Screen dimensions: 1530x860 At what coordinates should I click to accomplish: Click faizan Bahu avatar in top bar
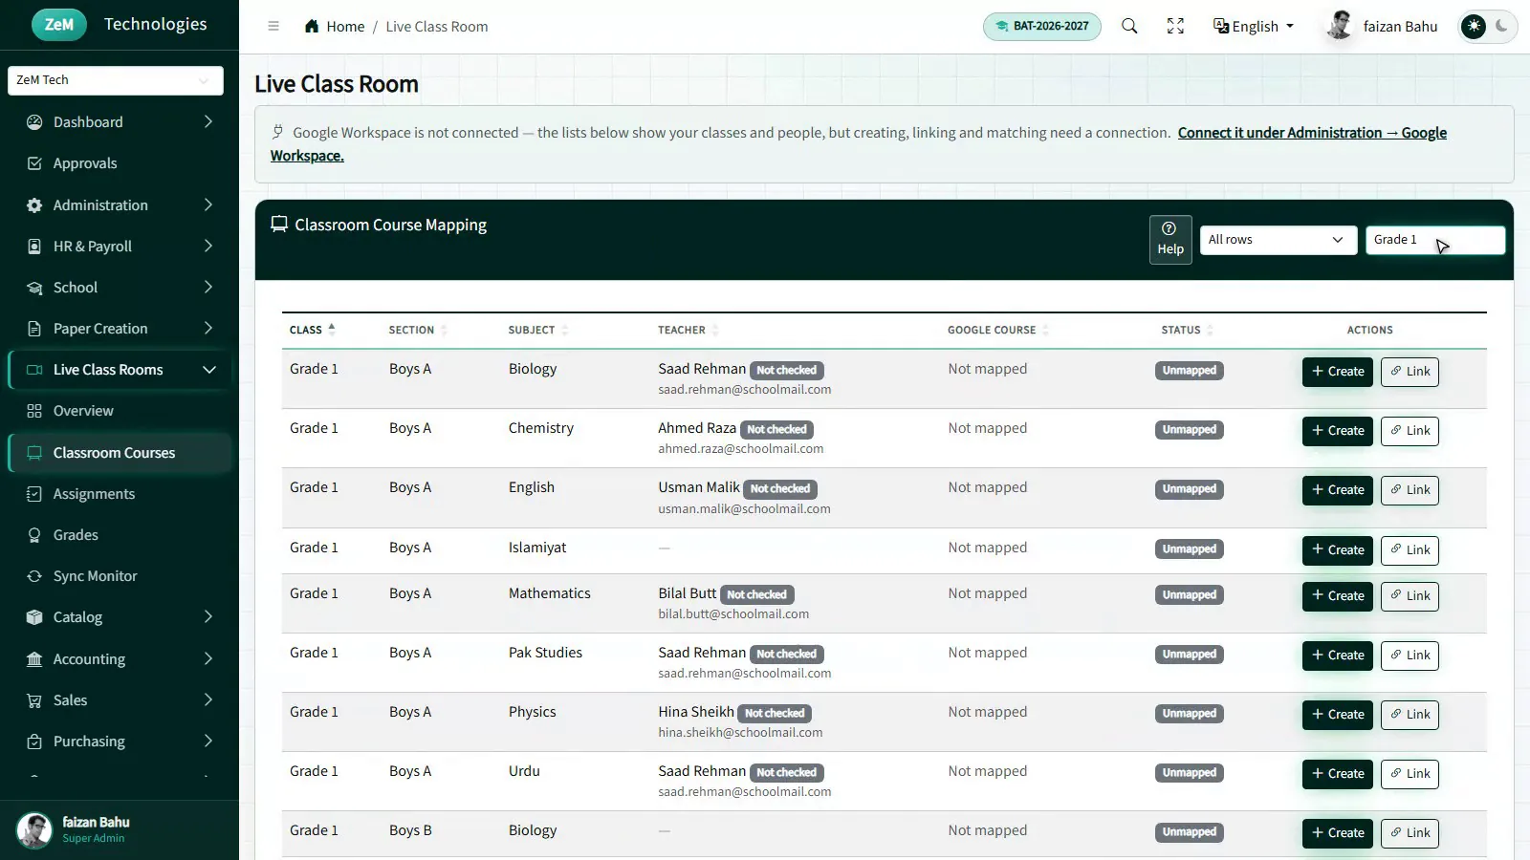point(1340,26)
